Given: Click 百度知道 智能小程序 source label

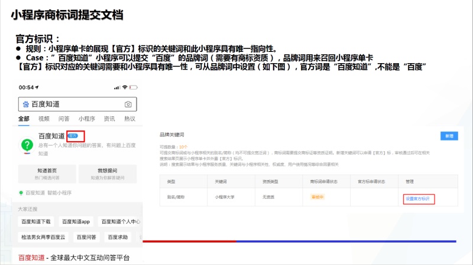Looking at the screenshot, I should 48,193.
